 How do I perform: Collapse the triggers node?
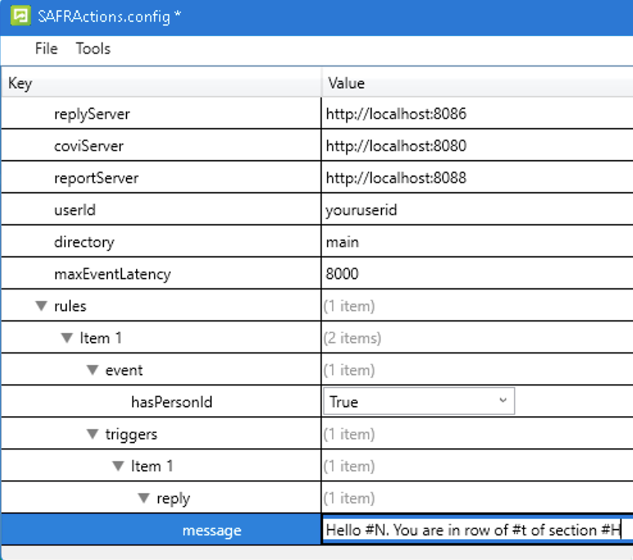click(93, 434)
